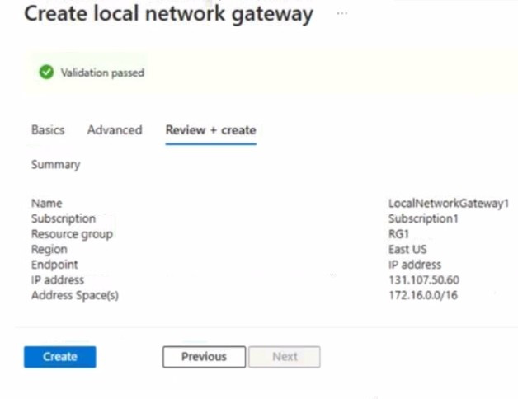This screenshot has height=399, width=518.
Task: Click the East US region value
Action: pyautogui.click(x=407, y=249)
